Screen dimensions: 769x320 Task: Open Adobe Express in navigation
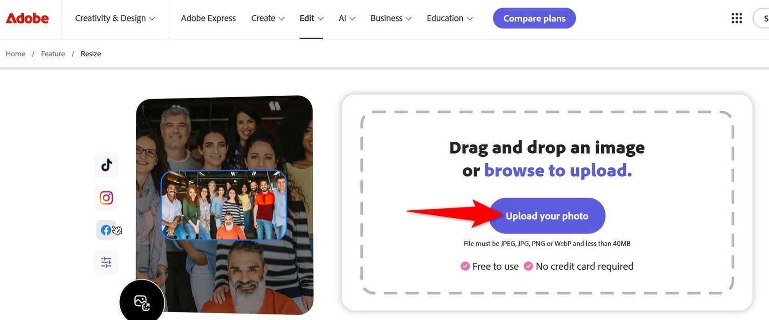coord(208,18)
